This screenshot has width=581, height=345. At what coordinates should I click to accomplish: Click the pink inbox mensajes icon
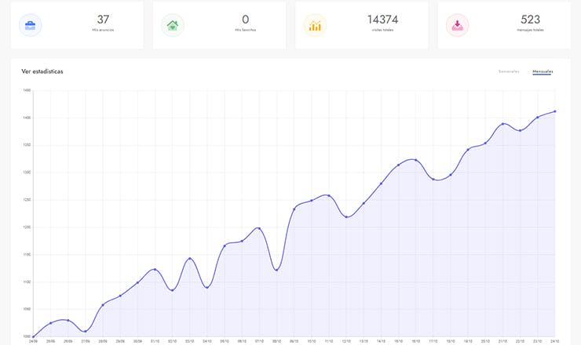click(457, 25)
